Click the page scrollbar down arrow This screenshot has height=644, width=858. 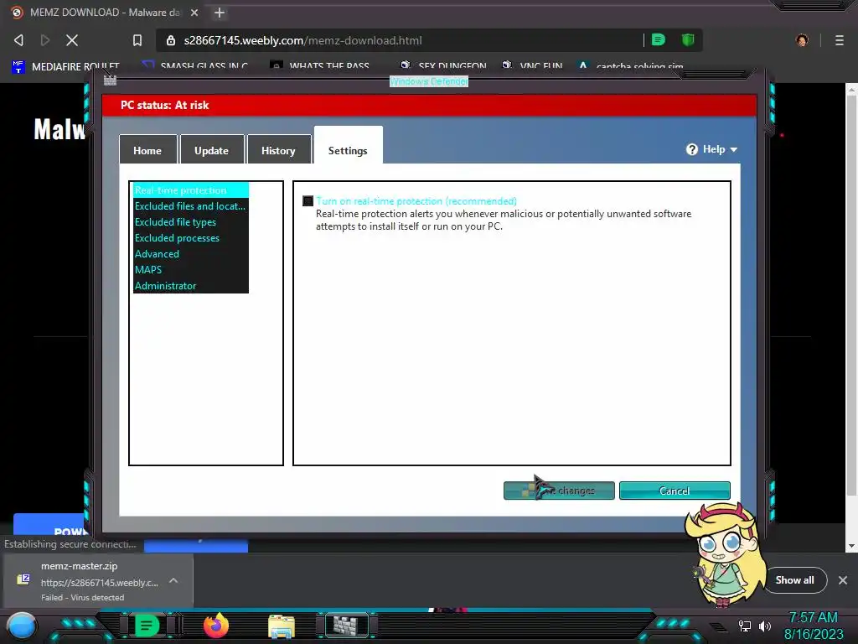click(x=851, y=546)
